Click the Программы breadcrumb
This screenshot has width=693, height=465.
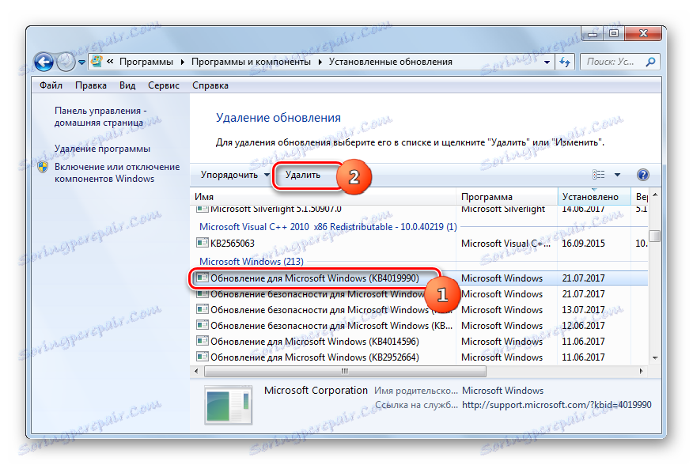[146, 62]
